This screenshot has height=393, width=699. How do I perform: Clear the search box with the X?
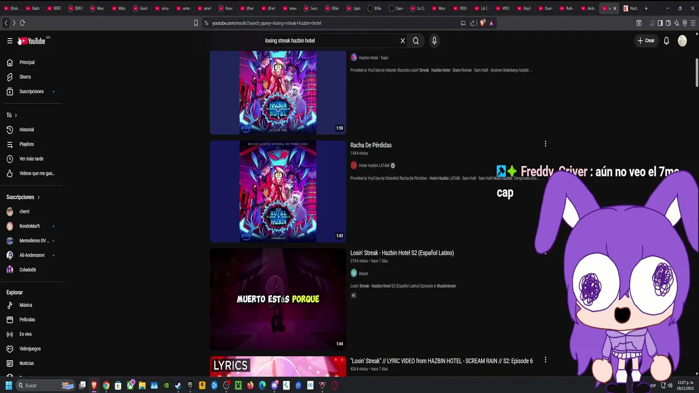click(x=402, y=41)
